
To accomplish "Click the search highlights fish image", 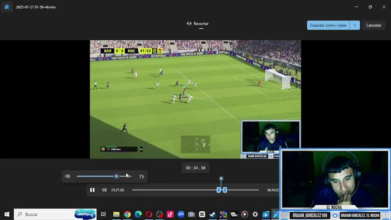I will pos(85,215).
